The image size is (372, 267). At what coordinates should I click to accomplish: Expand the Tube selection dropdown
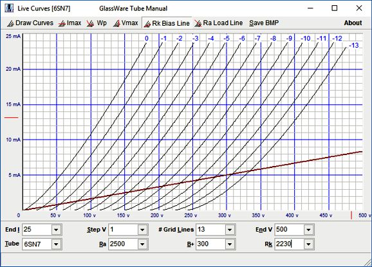[x=56, y=244]
